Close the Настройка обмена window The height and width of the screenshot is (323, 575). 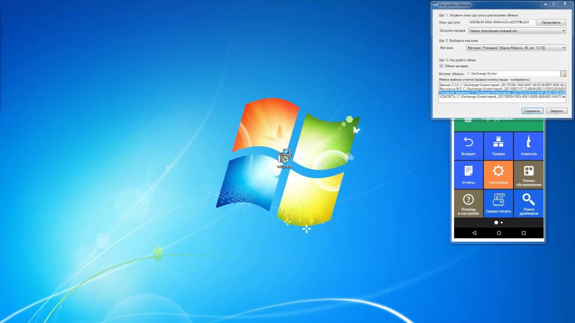click(565, 4)
